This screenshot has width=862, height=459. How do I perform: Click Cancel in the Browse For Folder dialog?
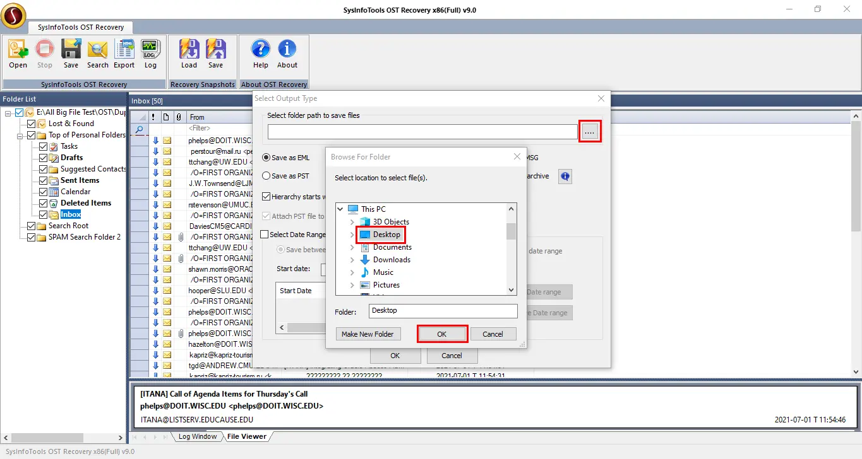point(493,334)
